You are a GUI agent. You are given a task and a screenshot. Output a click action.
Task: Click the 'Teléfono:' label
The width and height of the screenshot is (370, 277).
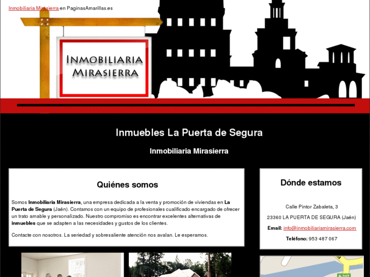[297, 239]
